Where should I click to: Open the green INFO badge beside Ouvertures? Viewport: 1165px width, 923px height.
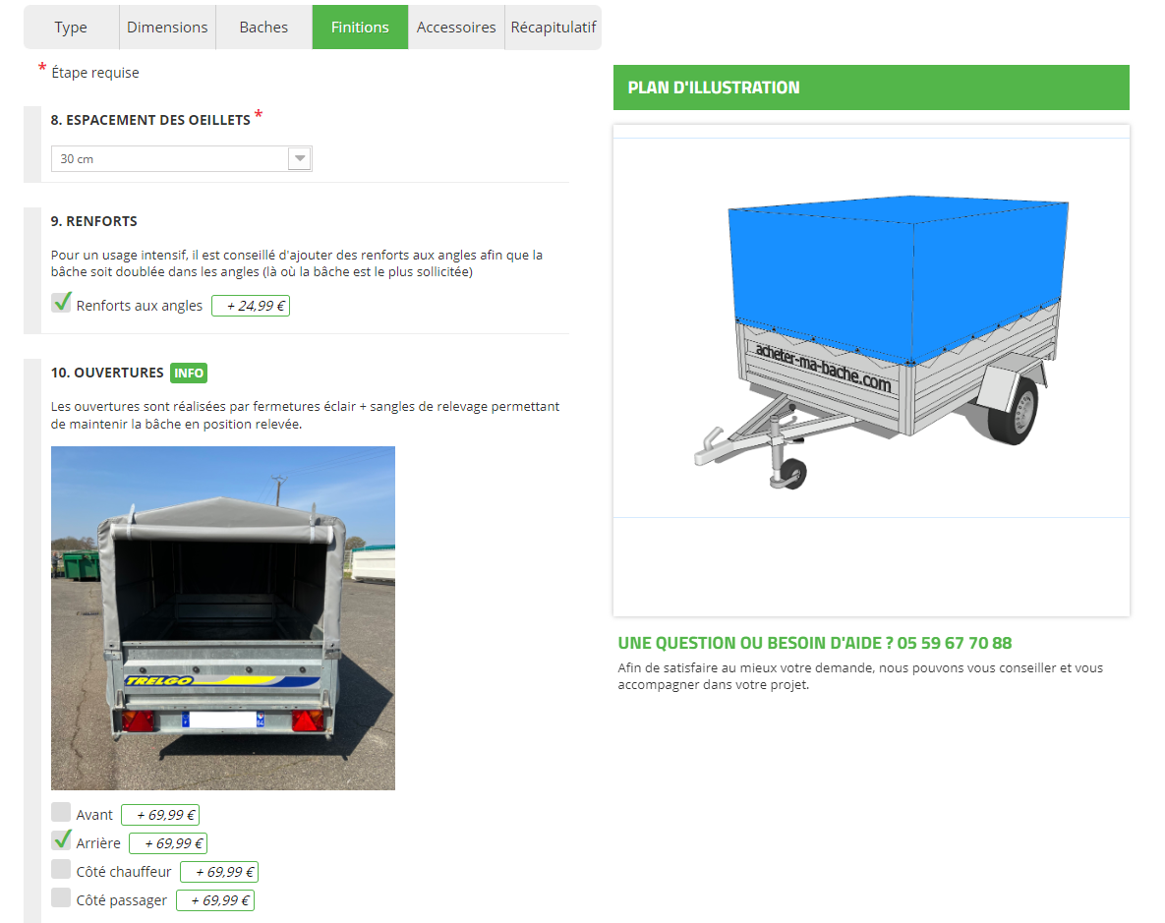point(189,374)
